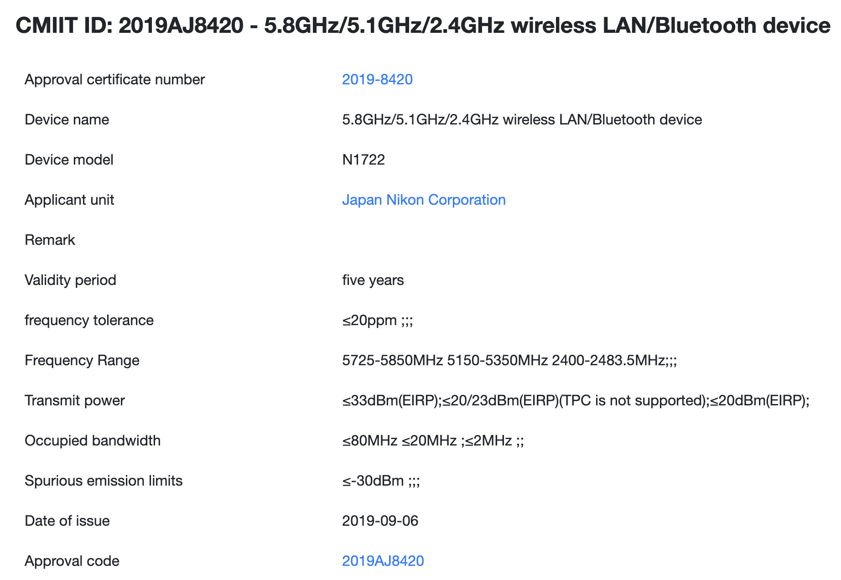Click the occupied bandwidth value text
This screenshot has width=841, height=580.
point(433,440)
